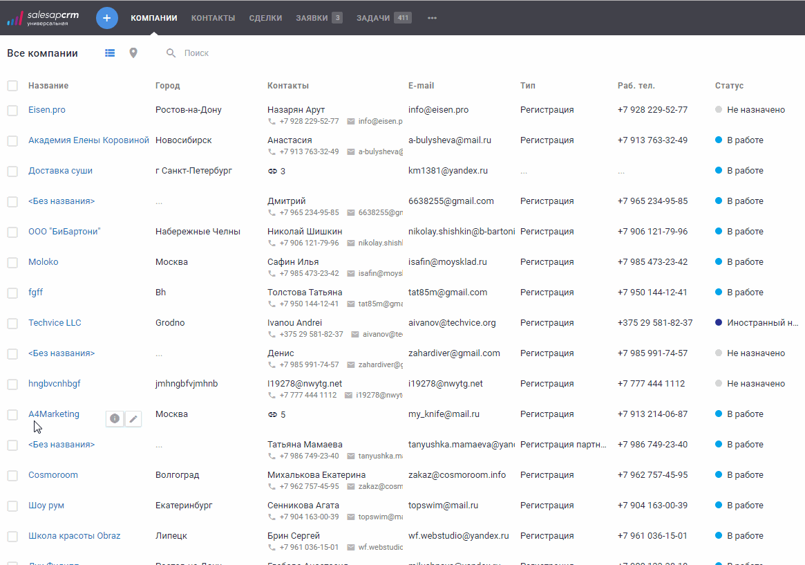Viewport: 805px width, 565px height.
Task: Click linked contacts icon in Доставка суши row
Action: click(273, 171)
